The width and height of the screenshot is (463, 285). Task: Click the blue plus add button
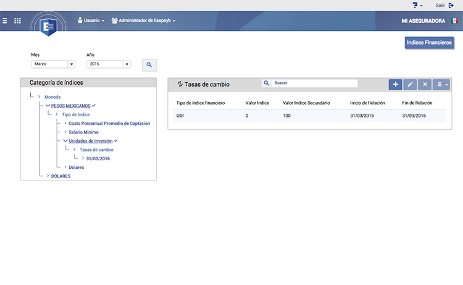click(x=395, y=85)
